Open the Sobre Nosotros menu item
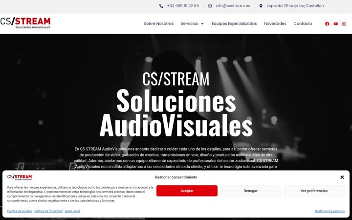Image resolution: width=352 pixels, height=220 pixels. click(x=159, y=23)
